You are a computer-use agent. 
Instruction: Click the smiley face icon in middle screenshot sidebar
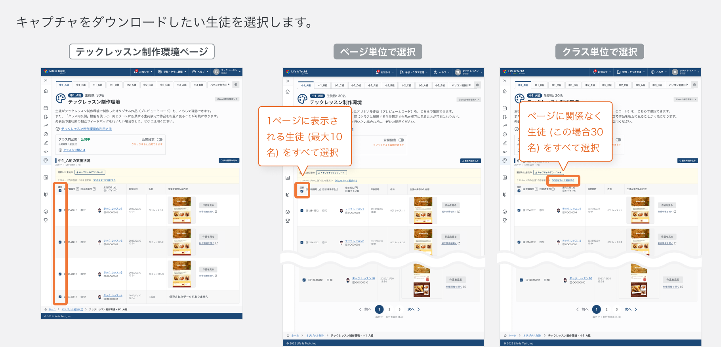(x=287, y=212)
